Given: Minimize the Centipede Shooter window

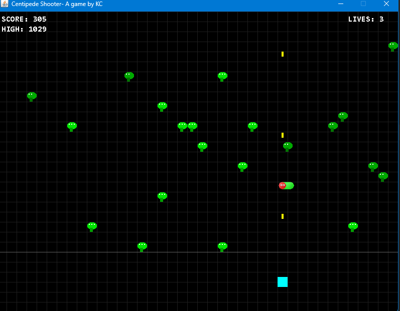Looking at the screenshot, I should pos(341,4).
